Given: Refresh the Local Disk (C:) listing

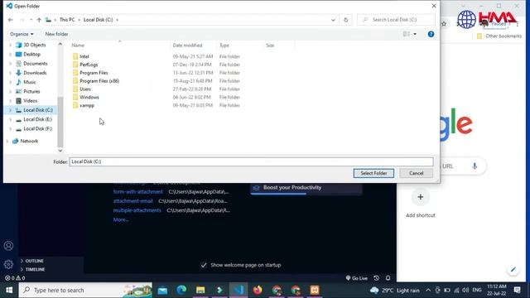Looking at the screenshot, I should tap(346, 20).
